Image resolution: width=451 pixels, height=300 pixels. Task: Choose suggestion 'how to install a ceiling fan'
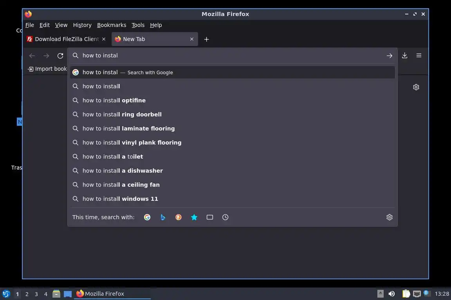(233, 185)
